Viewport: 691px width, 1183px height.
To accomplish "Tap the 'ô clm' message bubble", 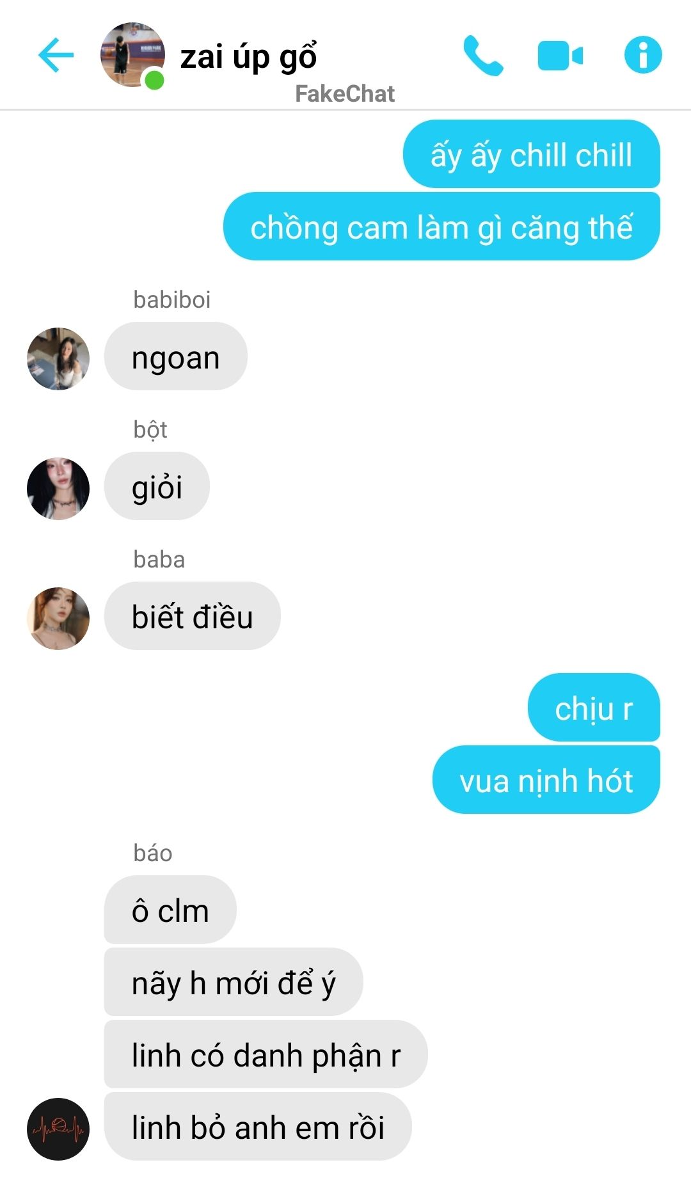I will point(170,910).
